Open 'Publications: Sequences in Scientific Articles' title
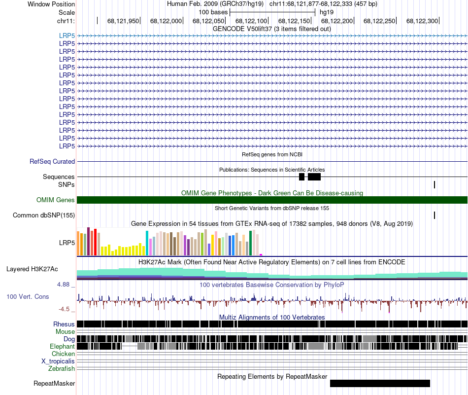Screen dimensions: 468x395 click(x=272, y=170)
